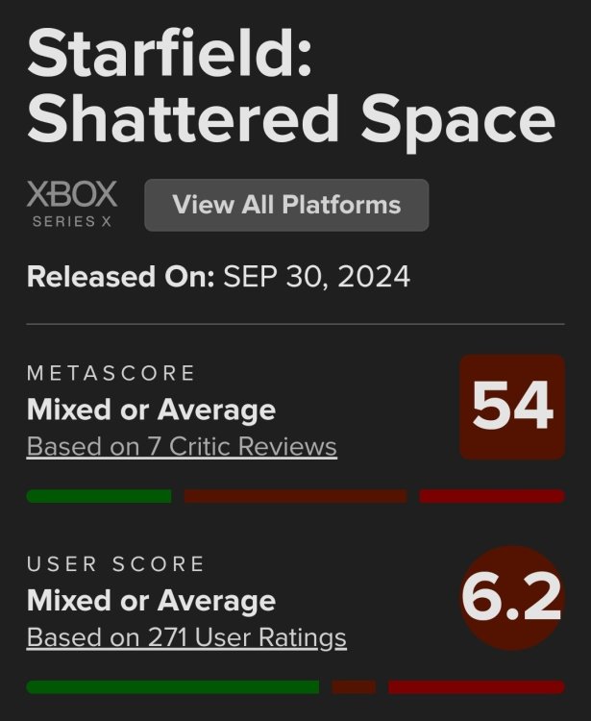Image resolution: width=591 pixels, height=721 pixels.
Task: Click the METASCORE section heading
Action: coord(111,373)
